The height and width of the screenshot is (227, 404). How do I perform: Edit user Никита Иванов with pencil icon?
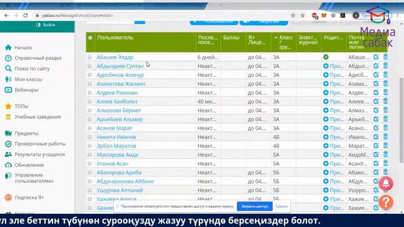(x=376, y=137)
